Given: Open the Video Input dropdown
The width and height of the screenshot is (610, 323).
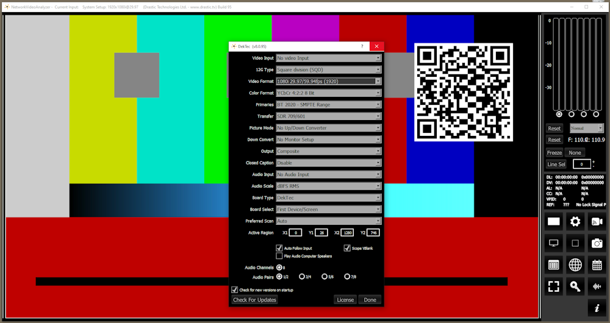Looking at the screenshot, I should click(329, 58).
